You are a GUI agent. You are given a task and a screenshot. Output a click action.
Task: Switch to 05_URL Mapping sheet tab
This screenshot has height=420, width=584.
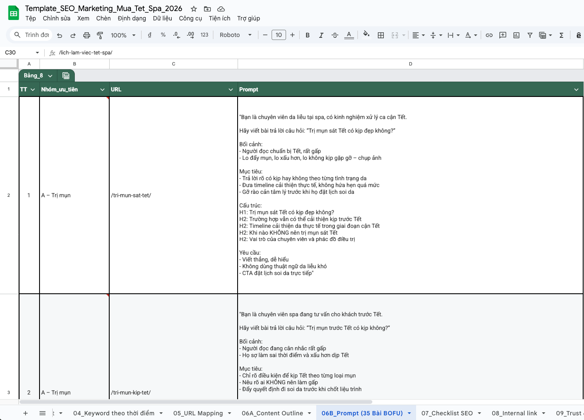198,413
